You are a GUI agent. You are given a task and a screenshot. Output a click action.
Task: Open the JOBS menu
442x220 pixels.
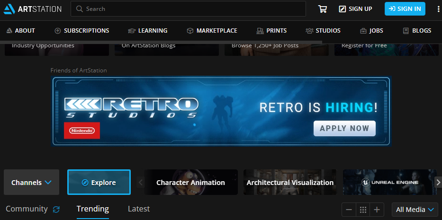tap(371, 31)
